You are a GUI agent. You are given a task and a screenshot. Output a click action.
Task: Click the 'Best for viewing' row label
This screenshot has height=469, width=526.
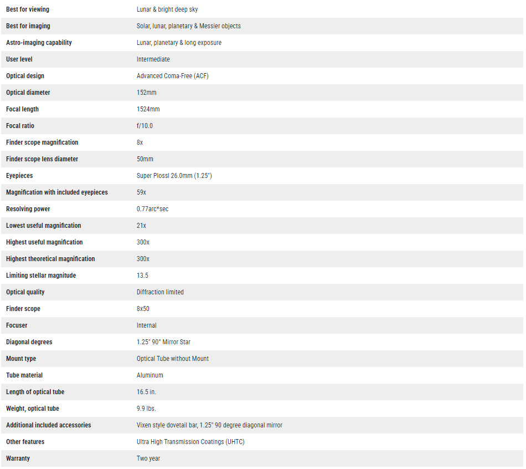[x=27, y=9]
